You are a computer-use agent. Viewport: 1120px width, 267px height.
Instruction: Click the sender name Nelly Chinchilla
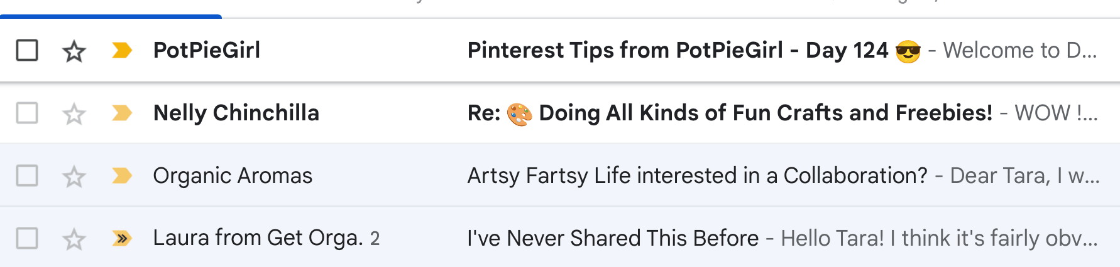pyautogui.click(x=236, y=113)
